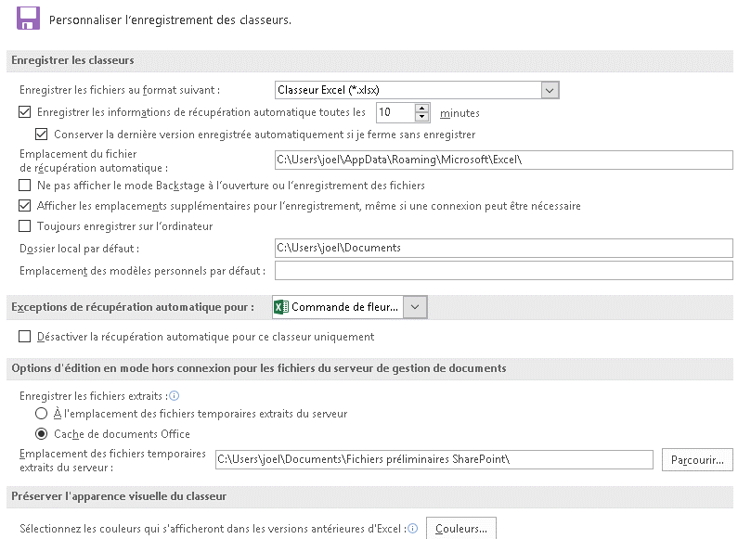Click the Dossier local par défaut field

[x=504, y=248]
